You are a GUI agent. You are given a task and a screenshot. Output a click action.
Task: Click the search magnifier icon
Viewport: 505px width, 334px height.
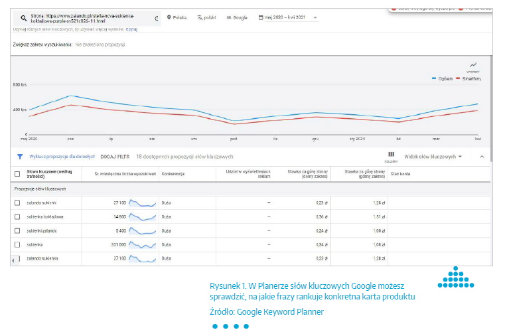[23, 19]
